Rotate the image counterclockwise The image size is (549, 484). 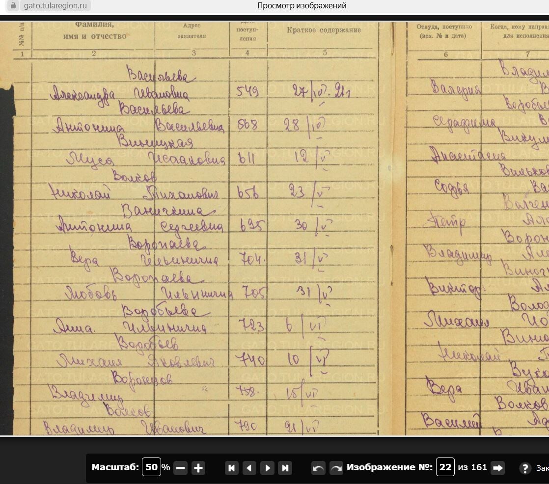click(318, 468)
